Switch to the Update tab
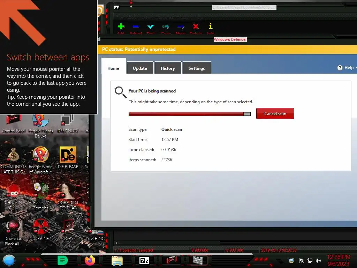This screenshot has height=268, width=357. point(140,68)
